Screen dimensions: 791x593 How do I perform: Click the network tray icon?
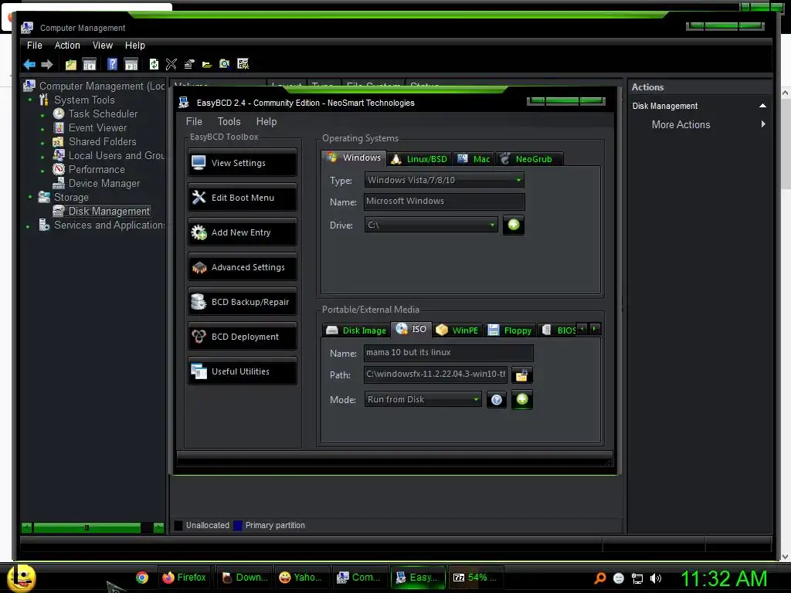click(637, 578)
